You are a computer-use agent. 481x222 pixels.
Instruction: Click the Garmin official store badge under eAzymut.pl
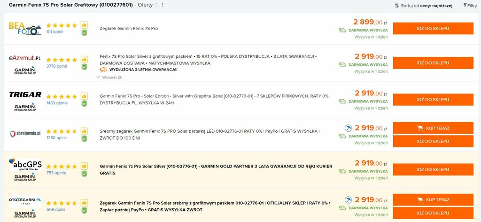pos(25,70)
